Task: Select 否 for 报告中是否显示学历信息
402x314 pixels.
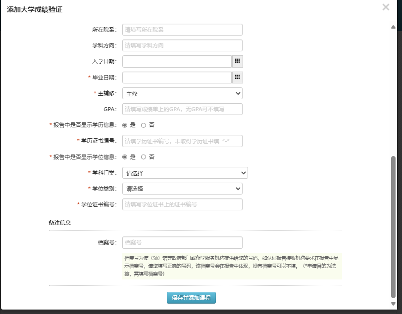Action: [x=144, y=125]
